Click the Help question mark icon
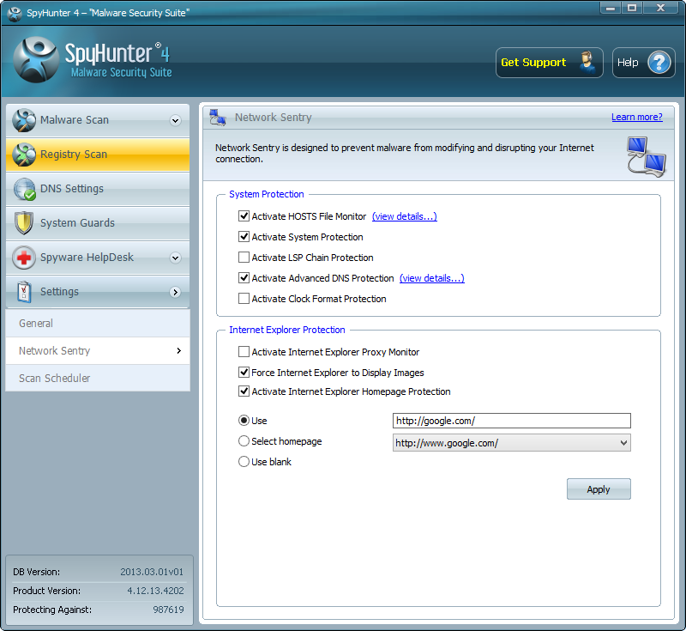This screenshot has width=686, height=631. click(x=659, y=63)
